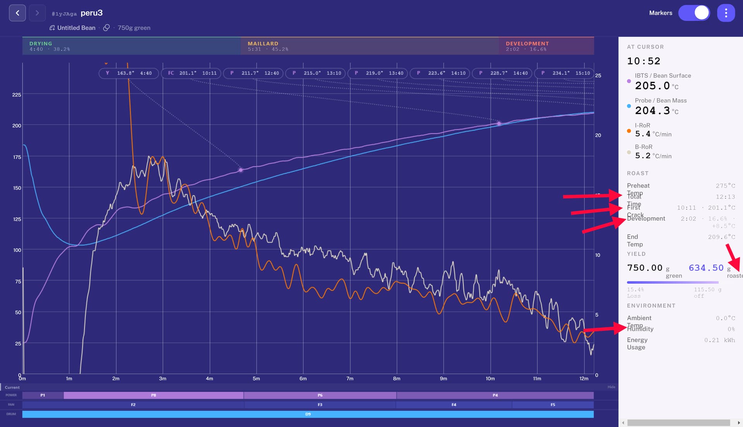Screen dimensions: 743x427
Task: Go back with the left chevron button
Action: [17, 13]
